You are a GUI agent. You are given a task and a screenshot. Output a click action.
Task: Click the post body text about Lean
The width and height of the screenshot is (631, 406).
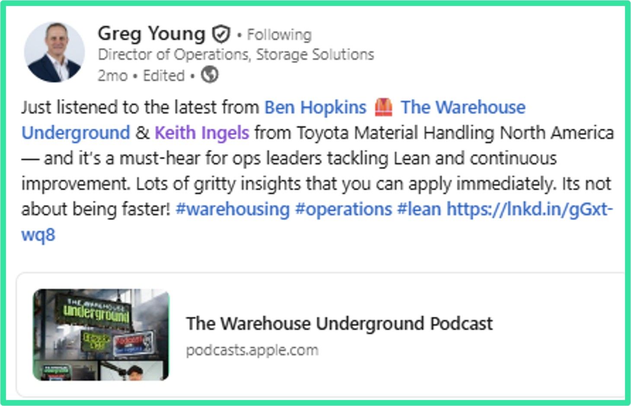pos(317,171)
